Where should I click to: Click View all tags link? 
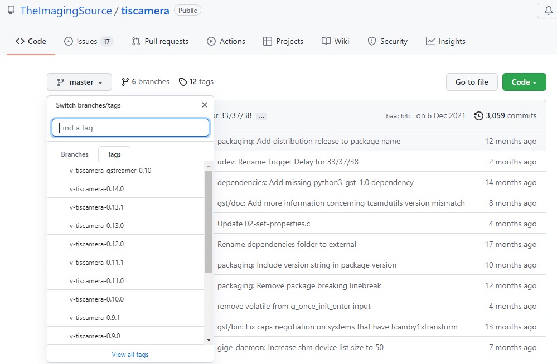tap(130, 355)
